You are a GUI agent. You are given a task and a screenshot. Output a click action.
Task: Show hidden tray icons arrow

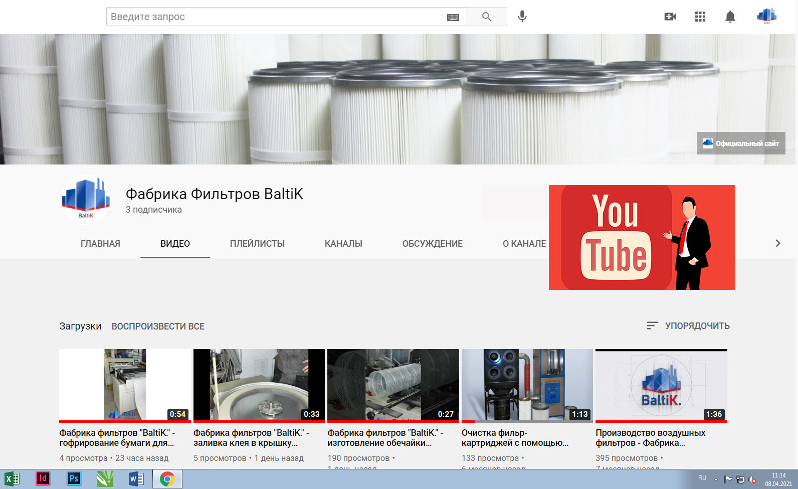click(716, 479)
